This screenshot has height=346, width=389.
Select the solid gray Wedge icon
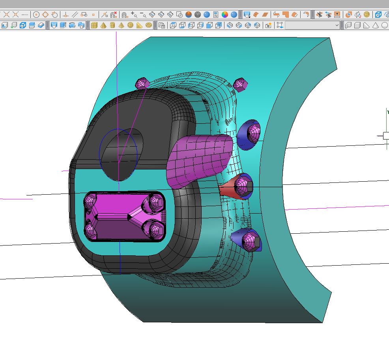(367, 25)
